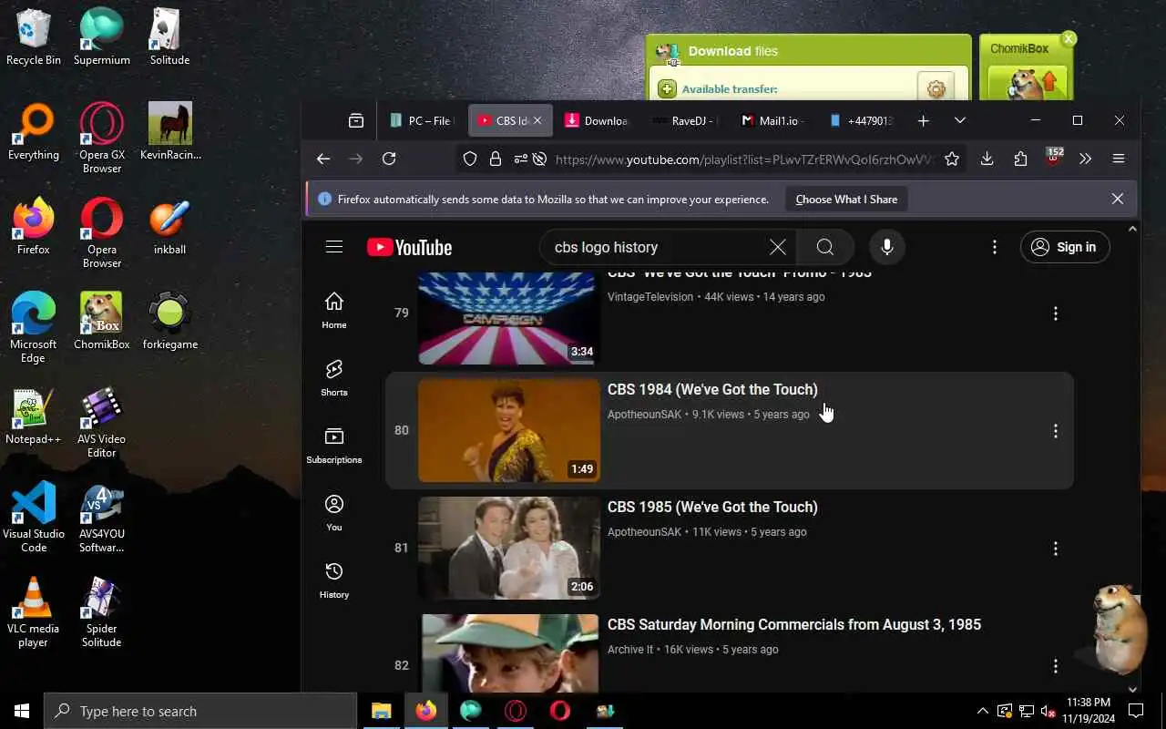Open CBS 1984 (We've Got the Touch) title
The image size is (1166, 729).
pyautogui.click(x=712, y=389)
